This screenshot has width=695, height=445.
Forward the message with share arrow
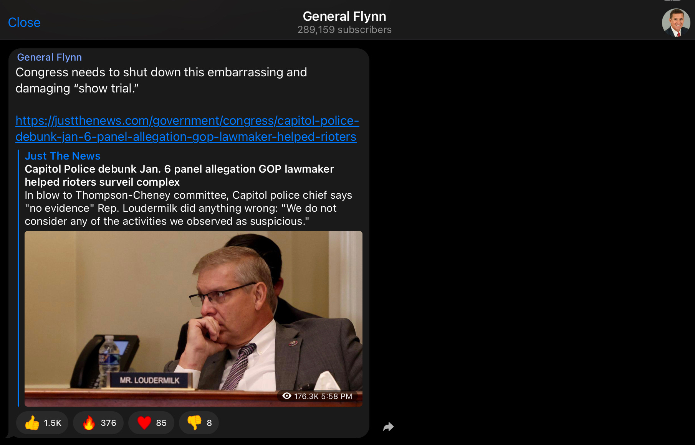389,427
